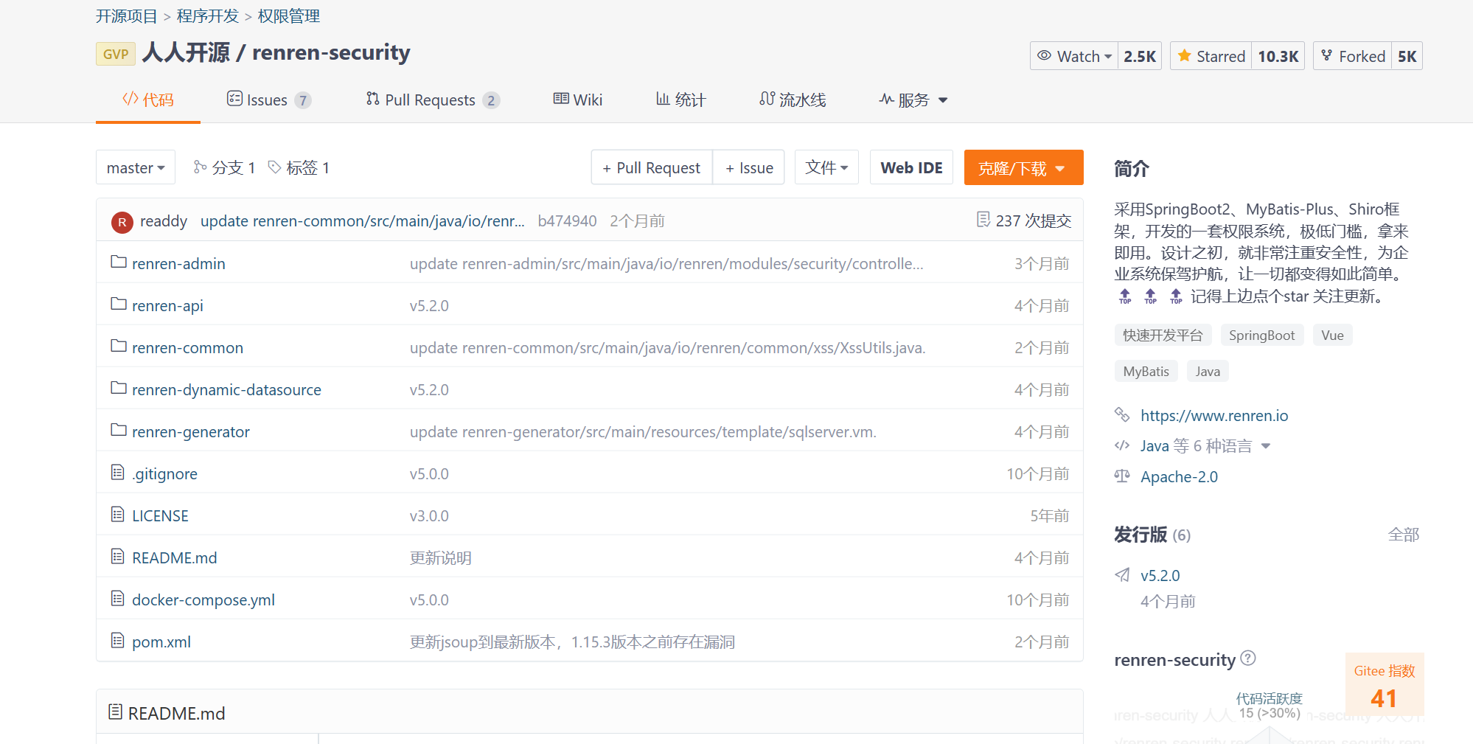Click the tag icon beside 标签 1
Viewport: 1473px width, 744px height.
(274, 167)
